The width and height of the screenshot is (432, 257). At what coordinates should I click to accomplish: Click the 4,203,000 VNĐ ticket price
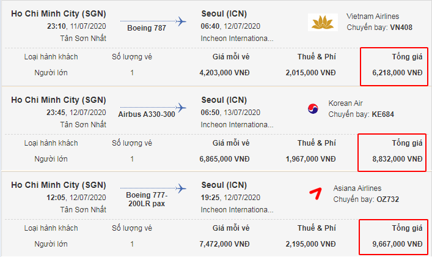(225, 72)
